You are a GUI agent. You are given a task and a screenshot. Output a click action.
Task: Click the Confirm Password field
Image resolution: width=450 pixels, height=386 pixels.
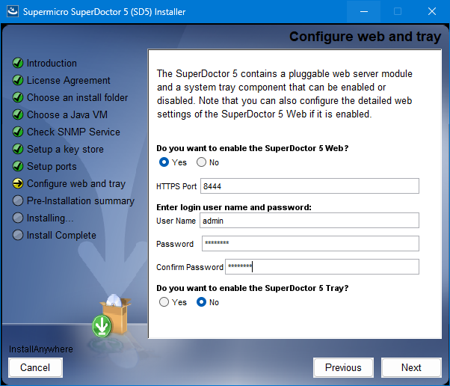pyautogui.click(x=321, y=267)
